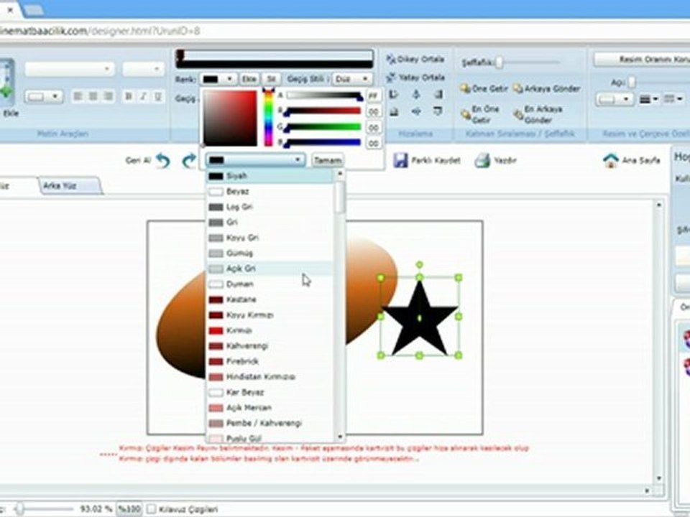Switch to the Arka Yüz tab
690x517 pixels.
click(70, 185)
